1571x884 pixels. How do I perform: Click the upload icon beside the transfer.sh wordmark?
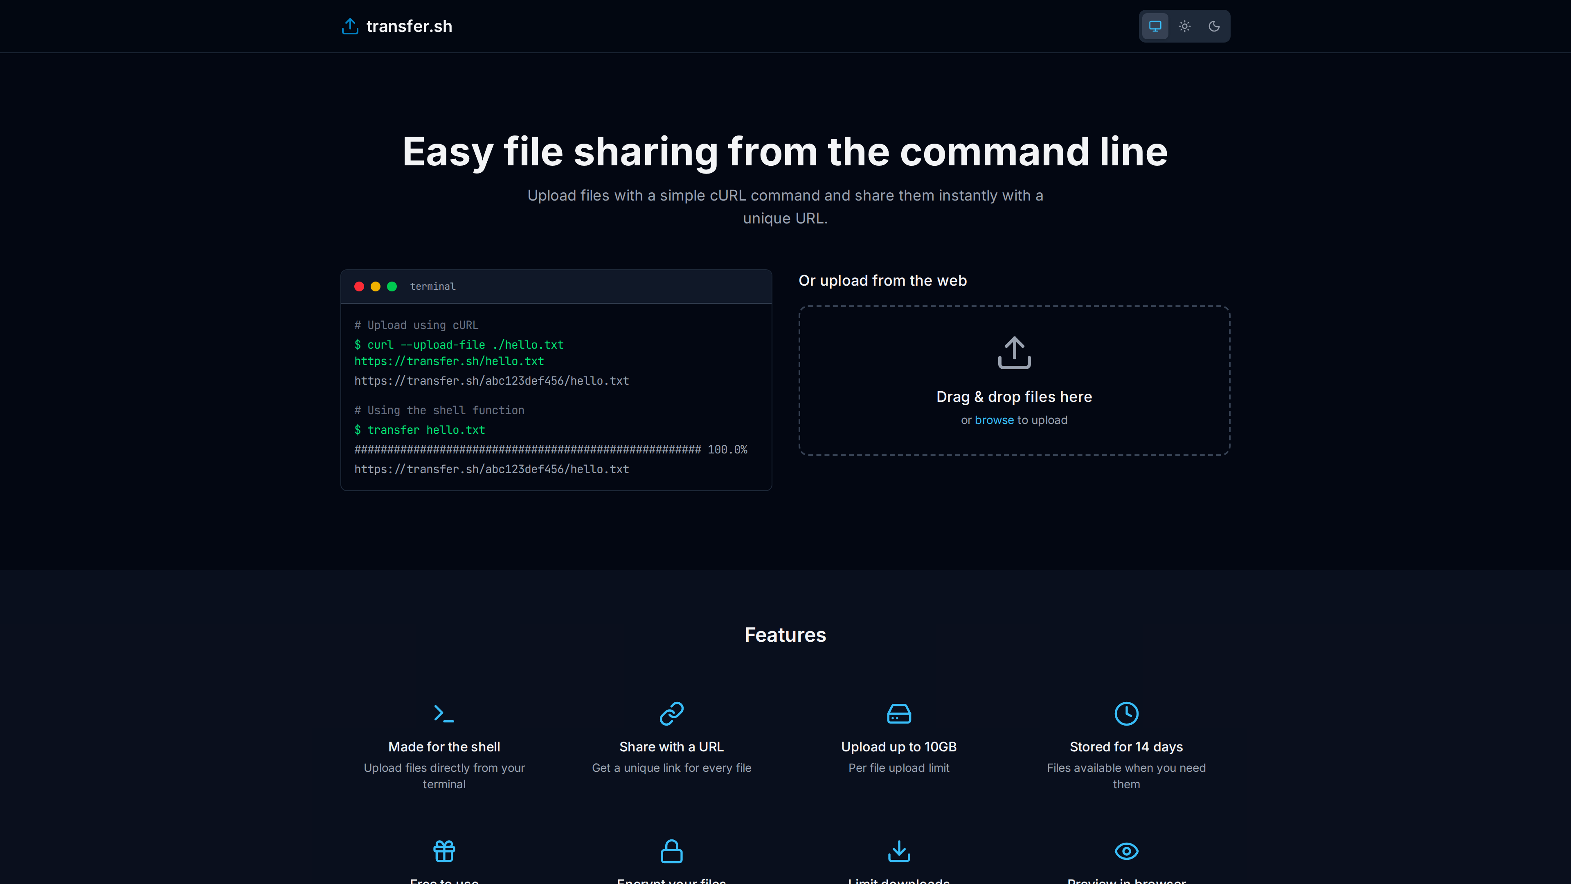click(349, 26)
